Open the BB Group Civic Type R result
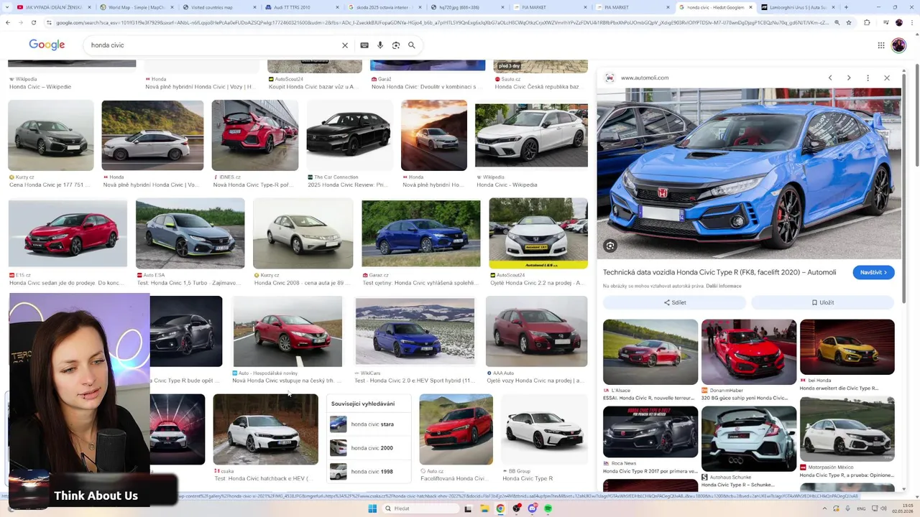The height and width of the screenshot is (517, 920). [544, 429]
